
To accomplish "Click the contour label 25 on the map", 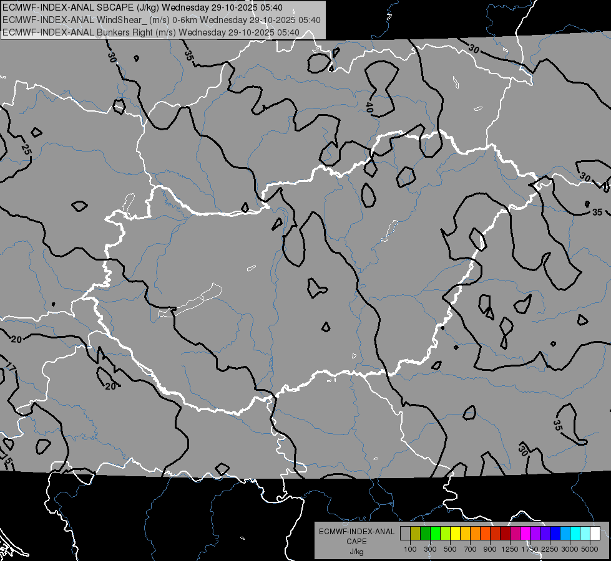I will pyautogui.click(x=26, y=149).
